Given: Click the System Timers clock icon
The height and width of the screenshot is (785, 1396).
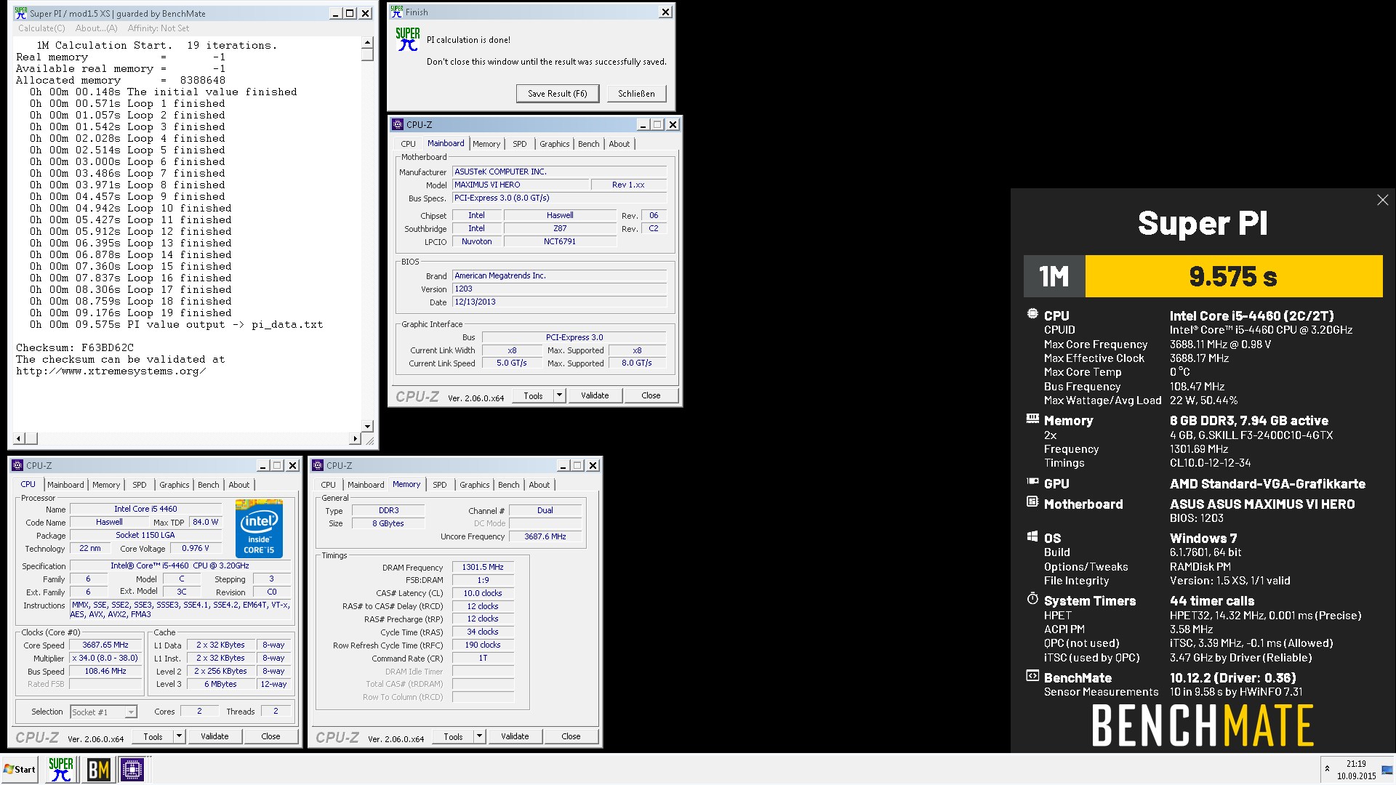Looking at the screenshot, I should click(1032, 599).
